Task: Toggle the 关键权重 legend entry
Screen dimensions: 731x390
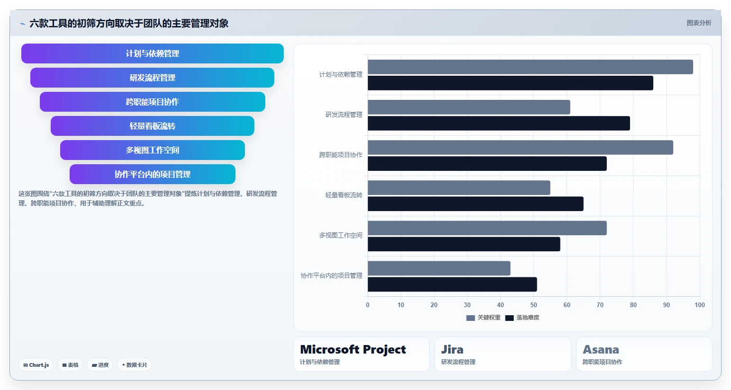Action: click(483, 318)
